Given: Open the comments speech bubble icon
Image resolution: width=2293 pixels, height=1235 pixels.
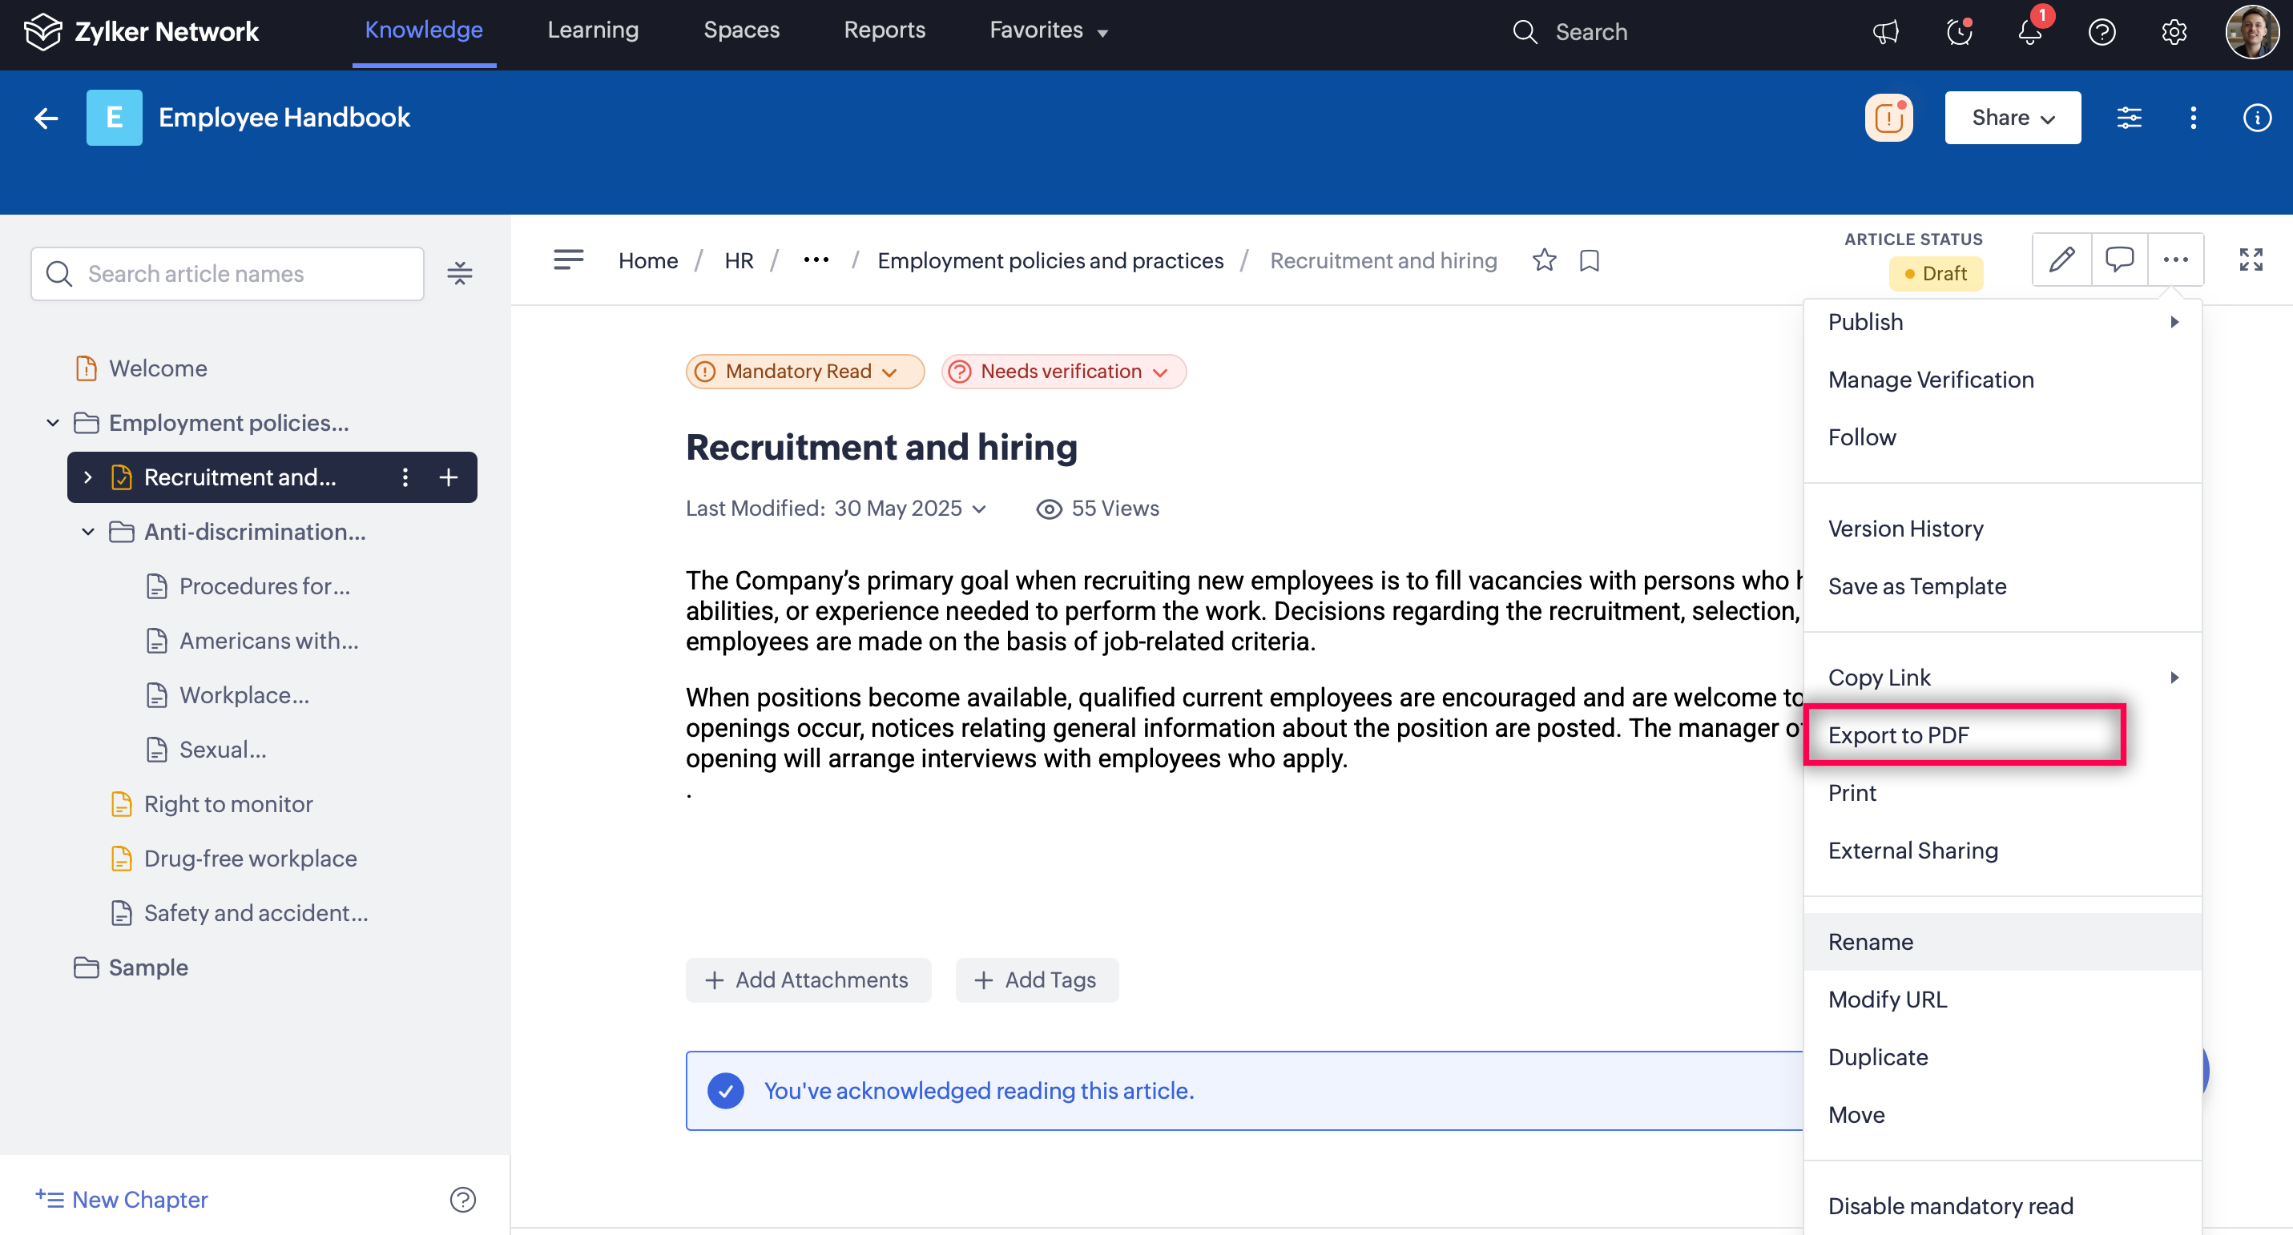Looking at the screenshot, I should [2118, 259].
